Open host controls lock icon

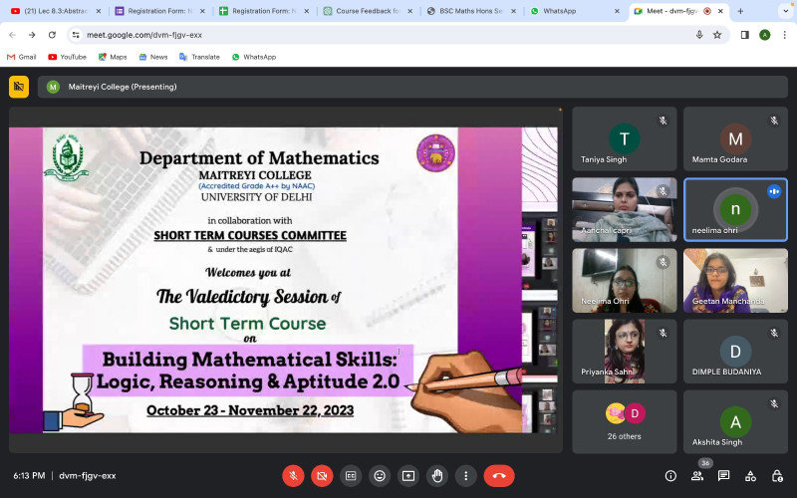click(x=777, y=476)
